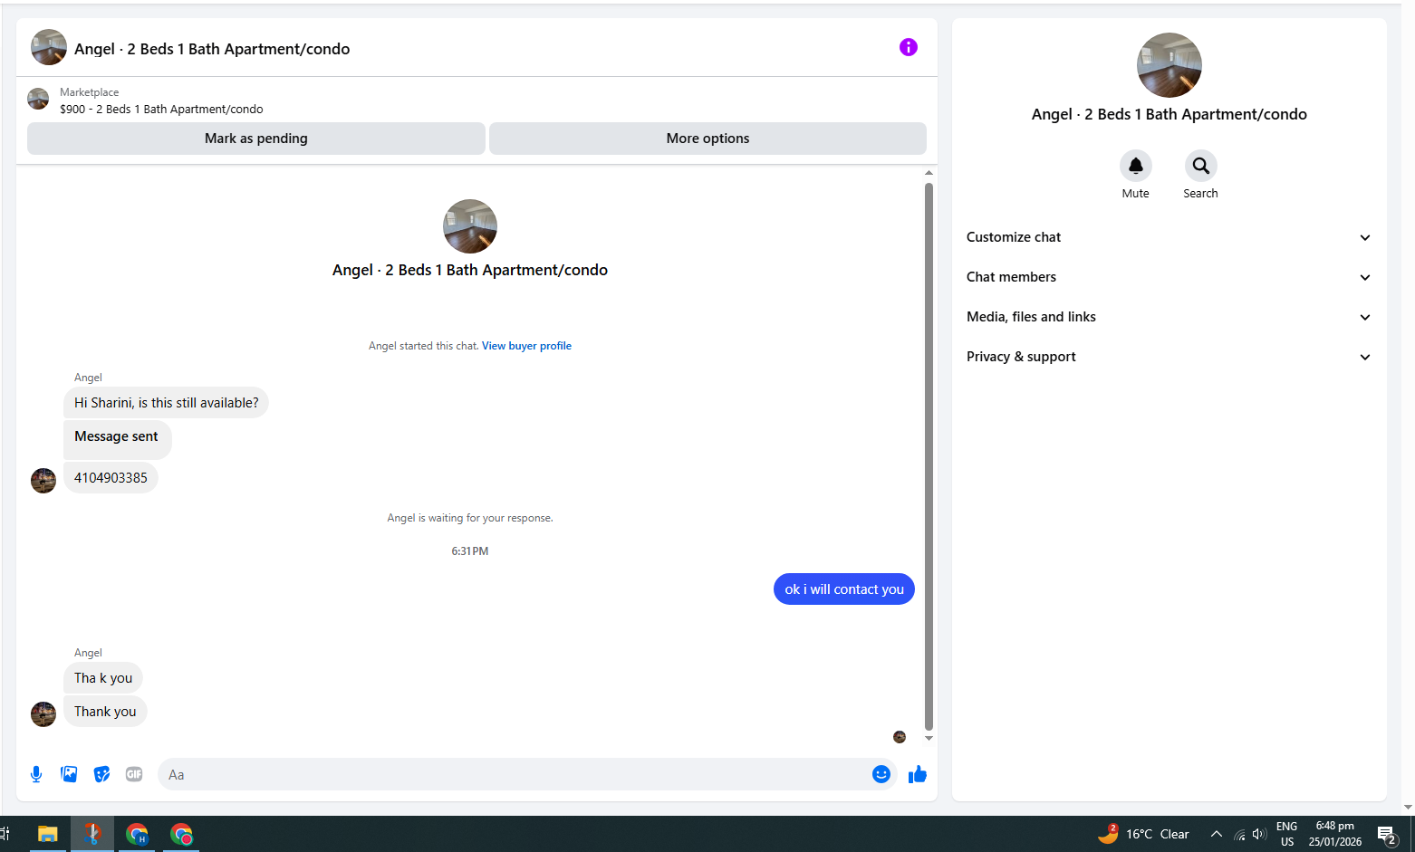Click the chat scrollbar up arrow
This screenshot has width=1415, height=852.
(929, 172)
